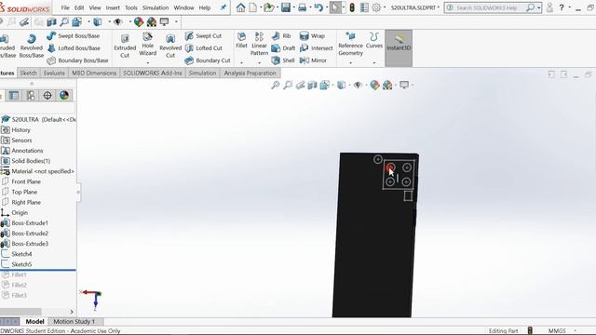Expand the Linear Pattern dropdown arrow
Viewport: 596px width, 335px height.
click(259, 62)
